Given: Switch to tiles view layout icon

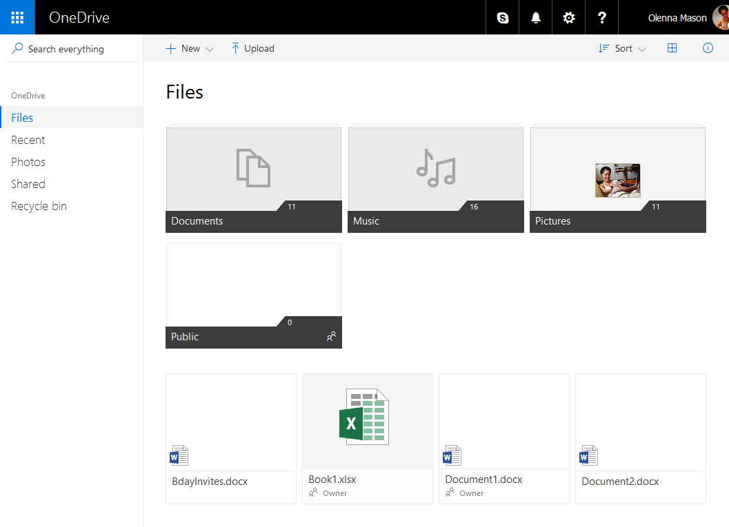Looking at the screenshot, I should 672,48.
